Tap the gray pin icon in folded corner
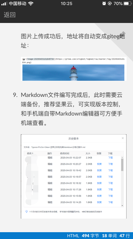This screenshot has height=239, width=133. coord(121,36)
